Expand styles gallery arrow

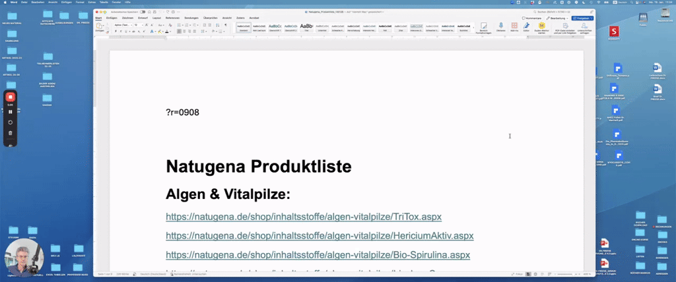tap(473, 28)
